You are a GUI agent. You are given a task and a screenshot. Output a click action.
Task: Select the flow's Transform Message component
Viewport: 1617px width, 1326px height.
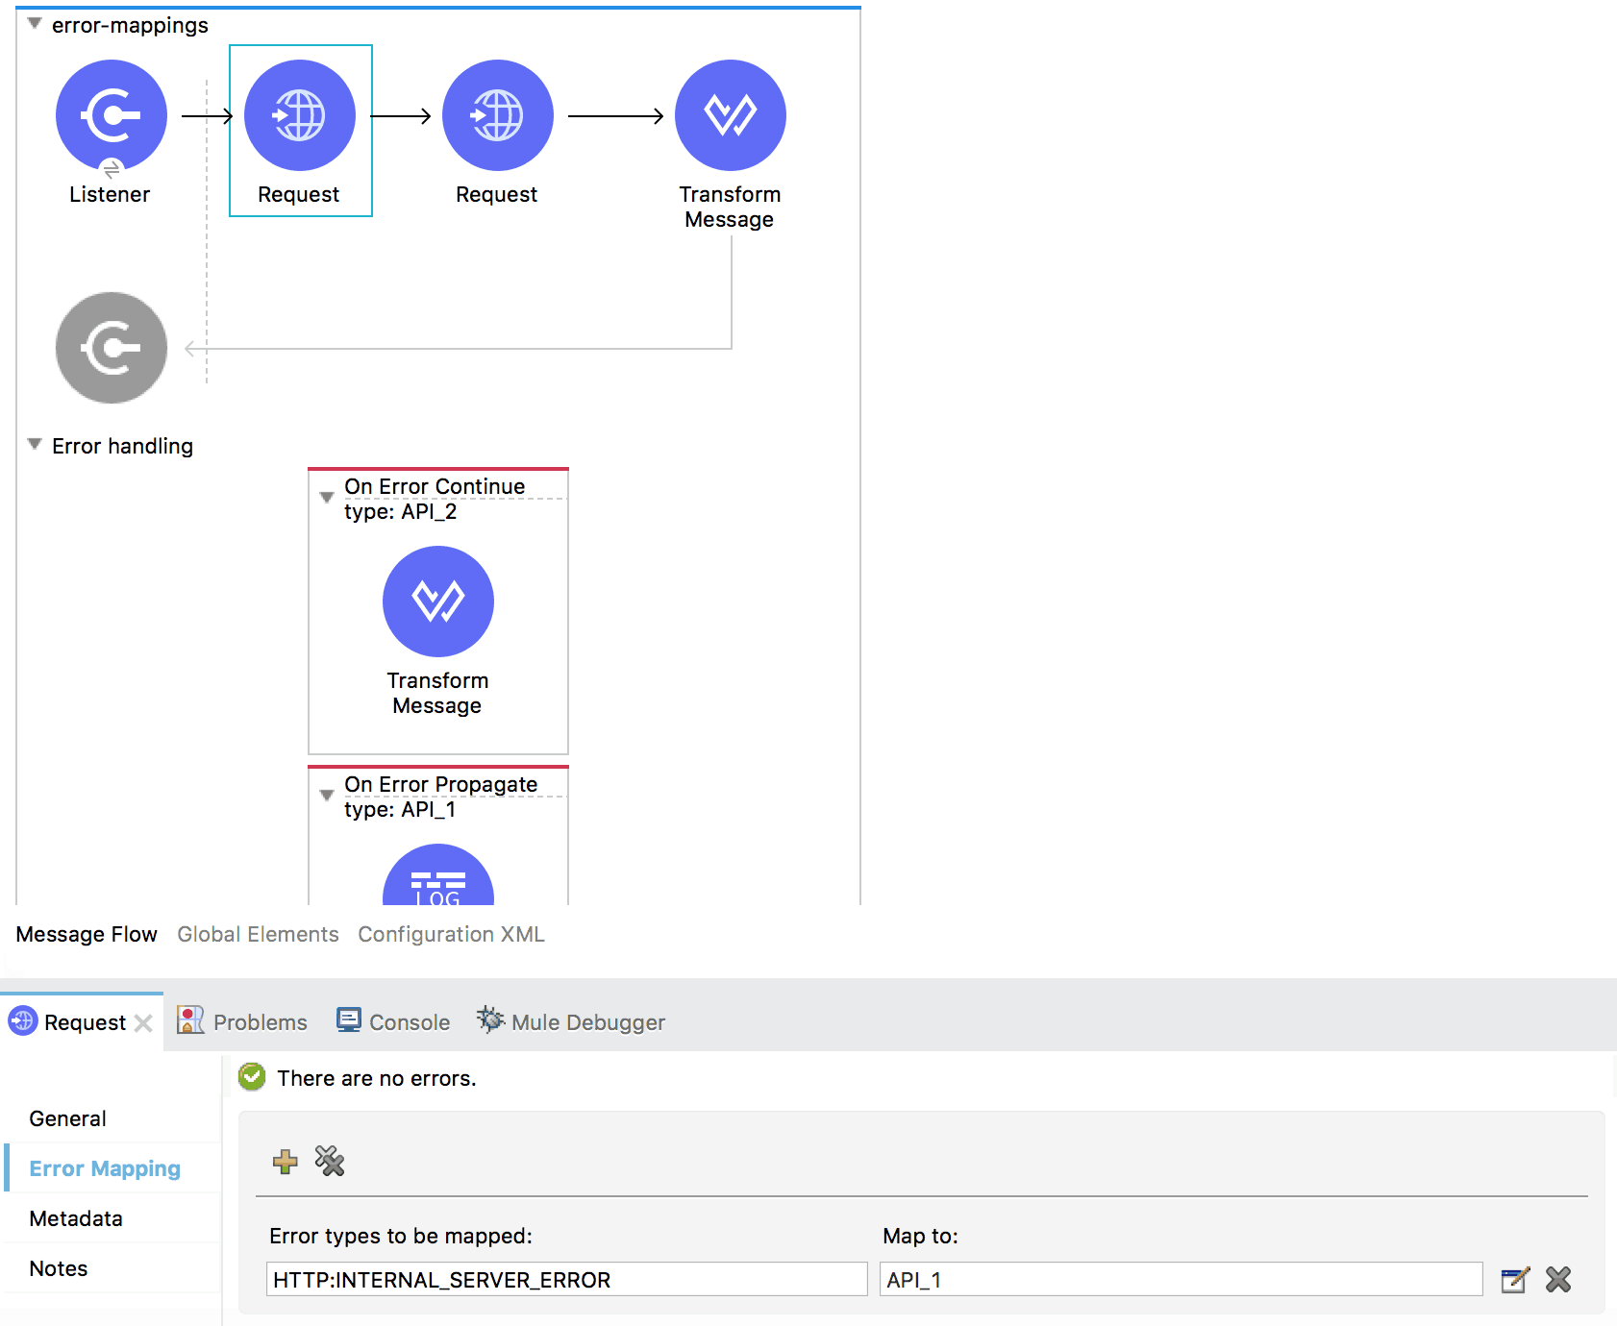(731, 115)
